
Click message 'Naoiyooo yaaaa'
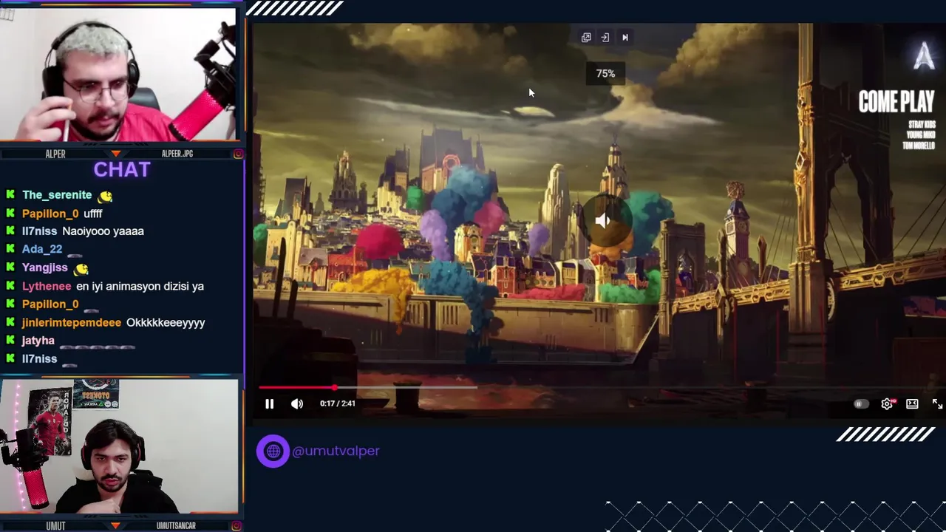pos(103,231)
